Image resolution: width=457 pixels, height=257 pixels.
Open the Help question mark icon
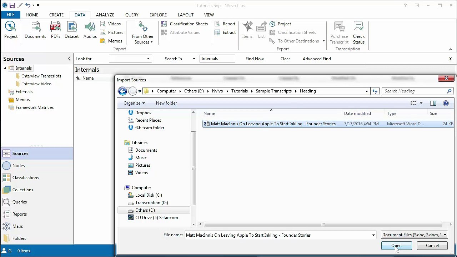pyautogui.click(x=405, y=5)
